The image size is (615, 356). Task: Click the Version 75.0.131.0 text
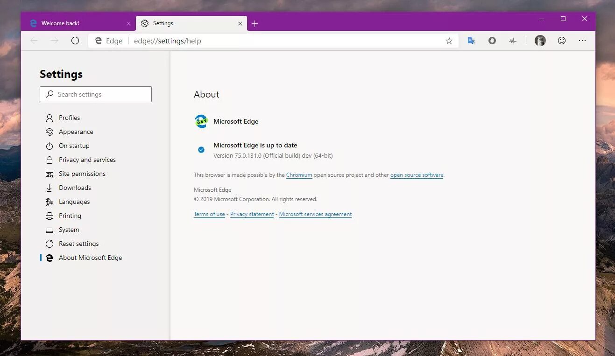point(273,155)
